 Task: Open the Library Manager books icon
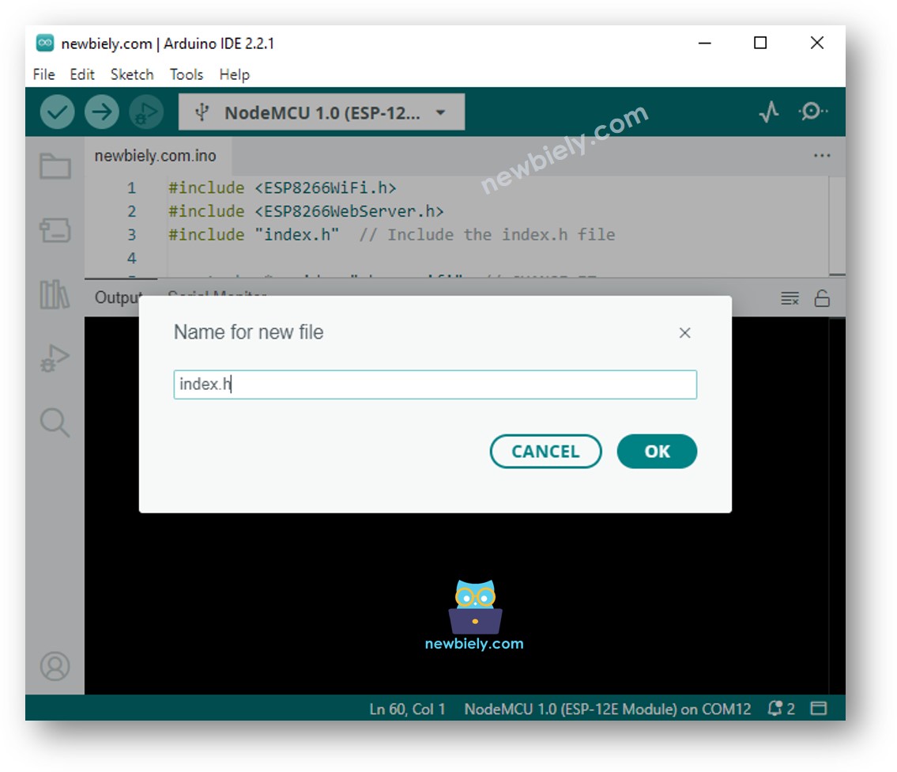55,294
